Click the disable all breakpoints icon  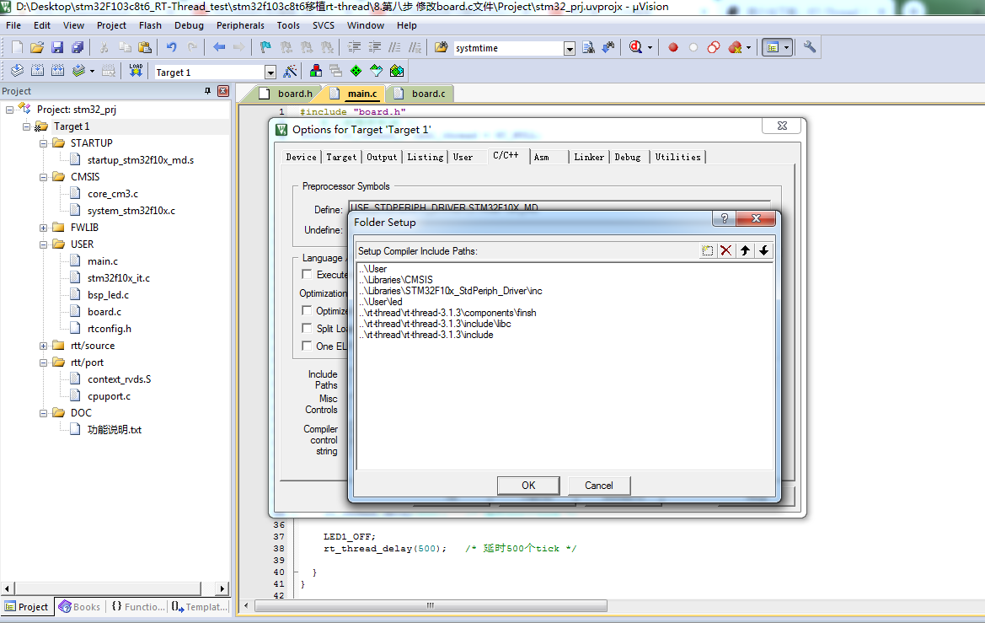pos(714,47)
